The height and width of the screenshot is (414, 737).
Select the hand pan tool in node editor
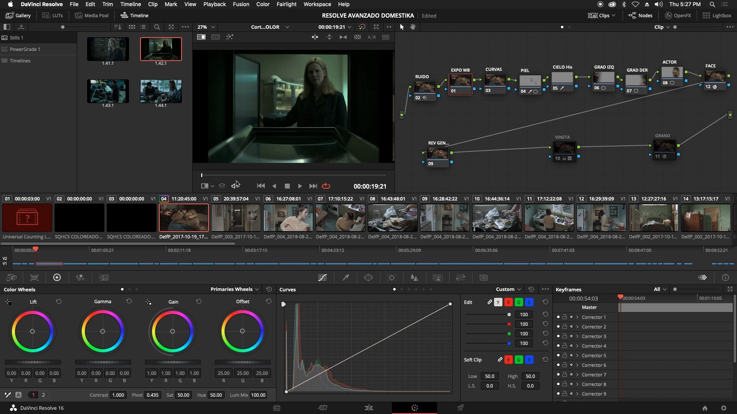coord(413,27)
